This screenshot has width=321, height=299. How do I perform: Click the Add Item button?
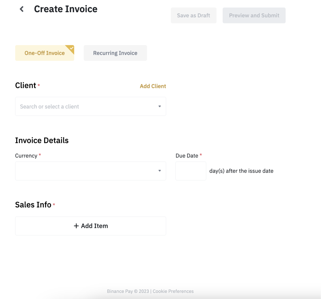[91, 226]
